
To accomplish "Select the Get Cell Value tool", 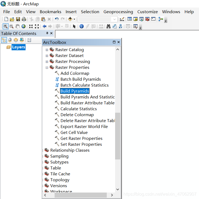I will [74, 133].
